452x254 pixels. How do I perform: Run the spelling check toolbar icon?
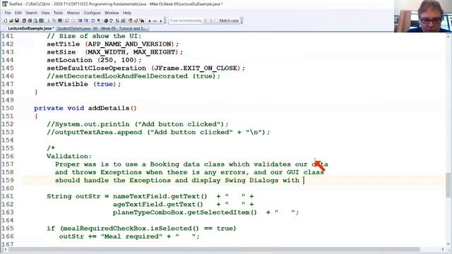pos(112,20)
